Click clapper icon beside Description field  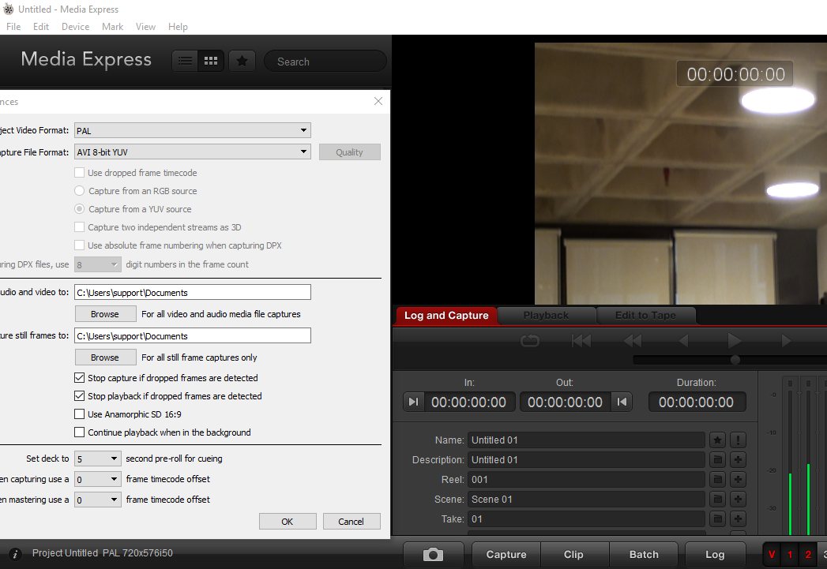[717, 460]
